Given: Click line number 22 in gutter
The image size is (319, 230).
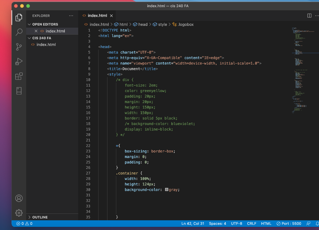Looking at the screenshot, I should point(88,146).
